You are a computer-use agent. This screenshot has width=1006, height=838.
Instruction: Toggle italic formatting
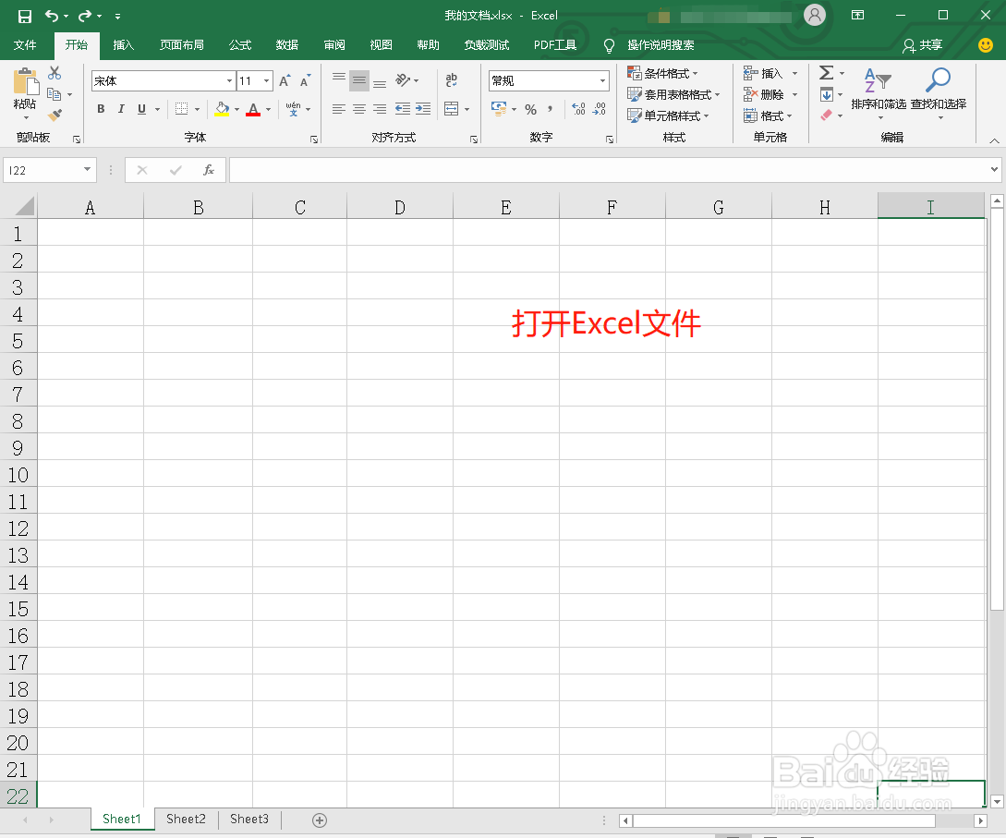click(x=121, y=109)
